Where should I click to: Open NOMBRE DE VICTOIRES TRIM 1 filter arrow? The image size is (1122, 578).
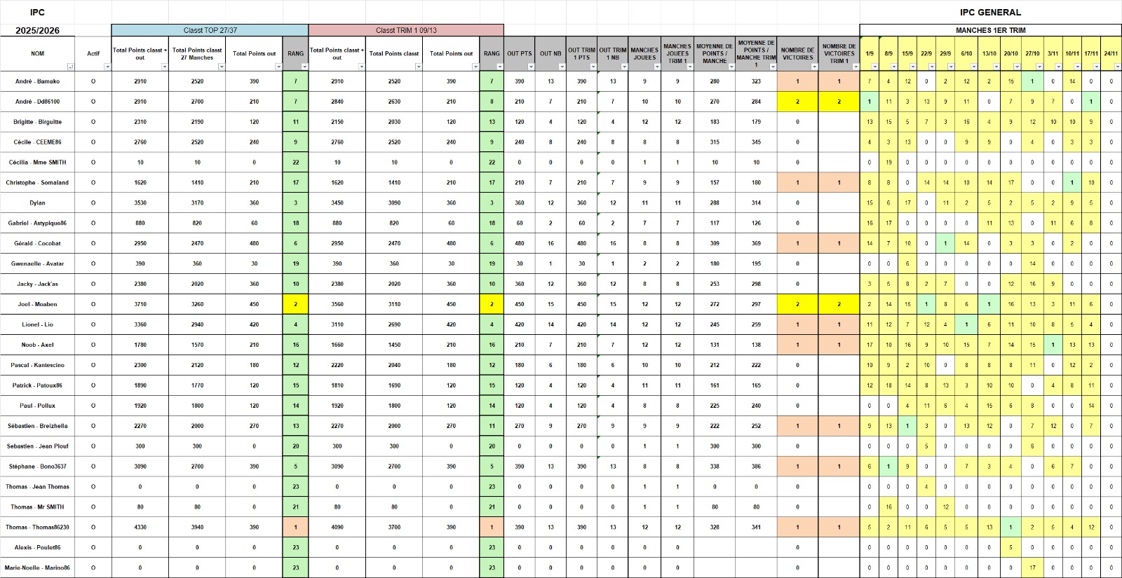point(856,67)
